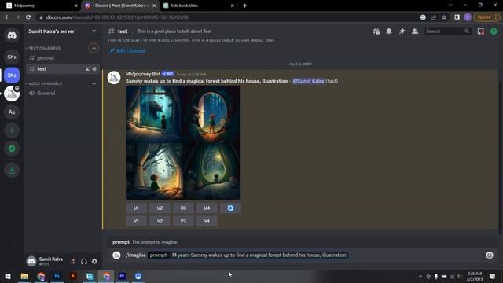Click Add a Server plus icon
Image resolution: width=503 pixels, height=283 pixels.
[12, 130]
